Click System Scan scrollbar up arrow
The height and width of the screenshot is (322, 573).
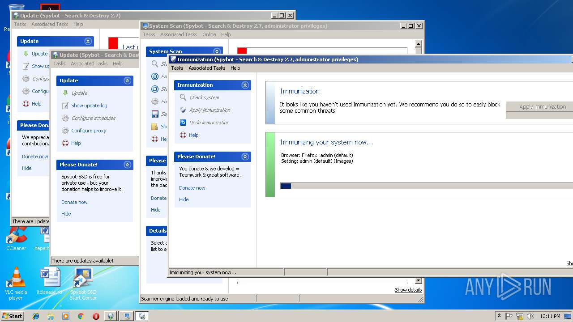point(419,44)
